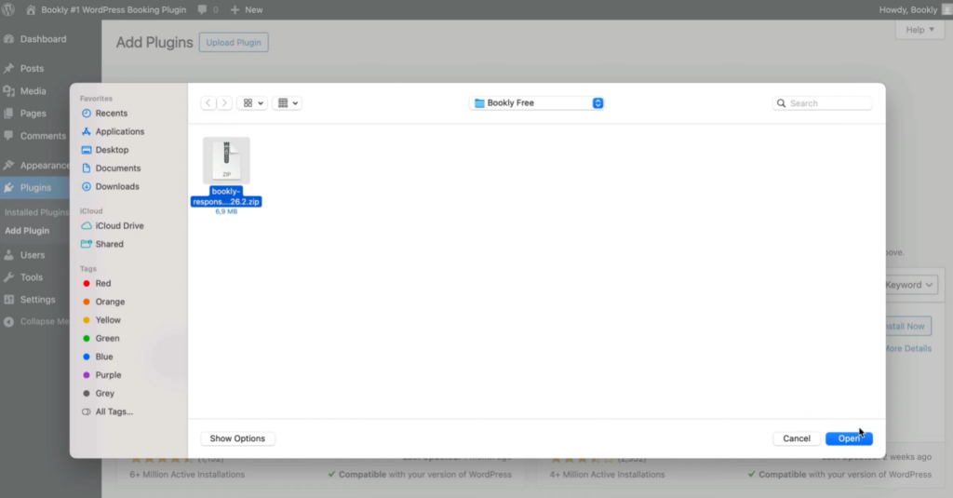Click the search magnifier icon
The image size is (953, 498).
[781, 103]
